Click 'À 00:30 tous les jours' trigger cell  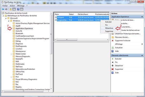point(86,20)
